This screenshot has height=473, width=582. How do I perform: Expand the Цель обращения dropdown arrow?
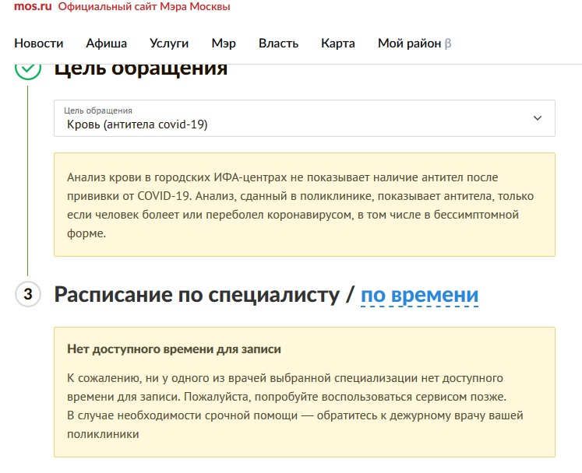[x=537, y=118]
